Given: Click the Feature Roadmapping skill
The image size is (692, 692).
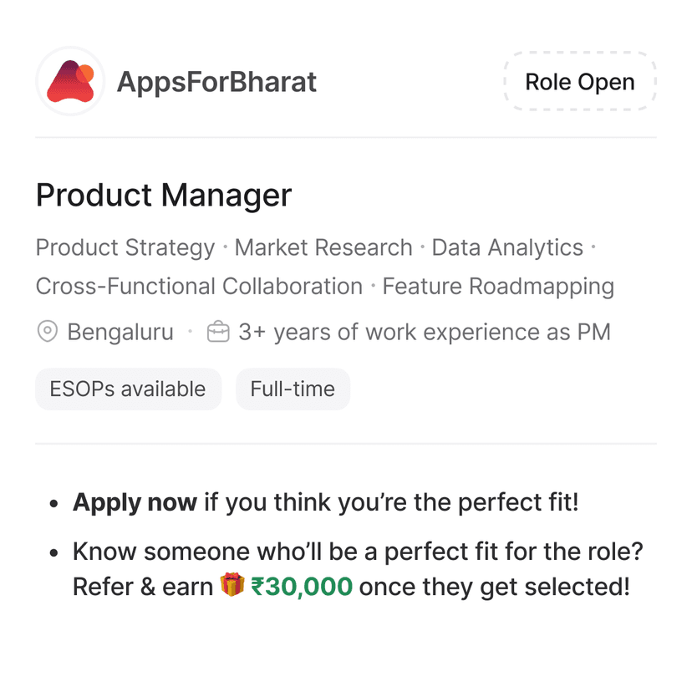Looking at the screenshot, I should [498, 286].
